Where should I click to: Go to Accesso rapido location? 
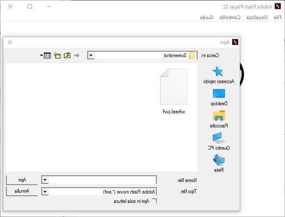click(219, 75)
